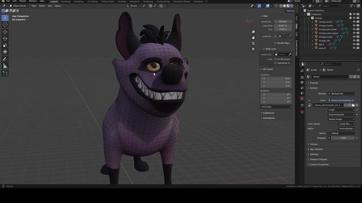The width and height of the screenshot is (362, 203).
Task: Open the Scene properties tab
Action: click(x=302, y=93)
